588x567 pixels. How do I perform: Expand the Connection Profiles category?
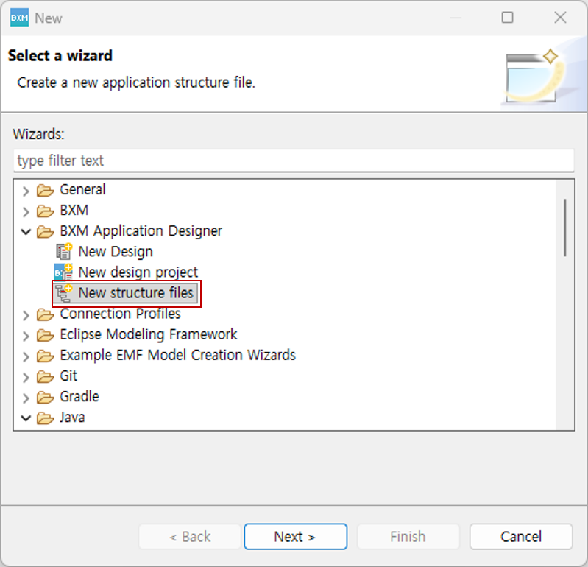pyautogui.click(x=26, y=315)
